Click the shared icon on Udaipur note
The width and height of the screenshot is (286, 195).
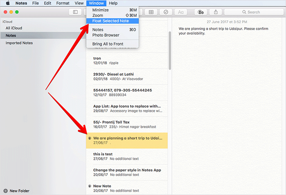[x=89, y=138]
